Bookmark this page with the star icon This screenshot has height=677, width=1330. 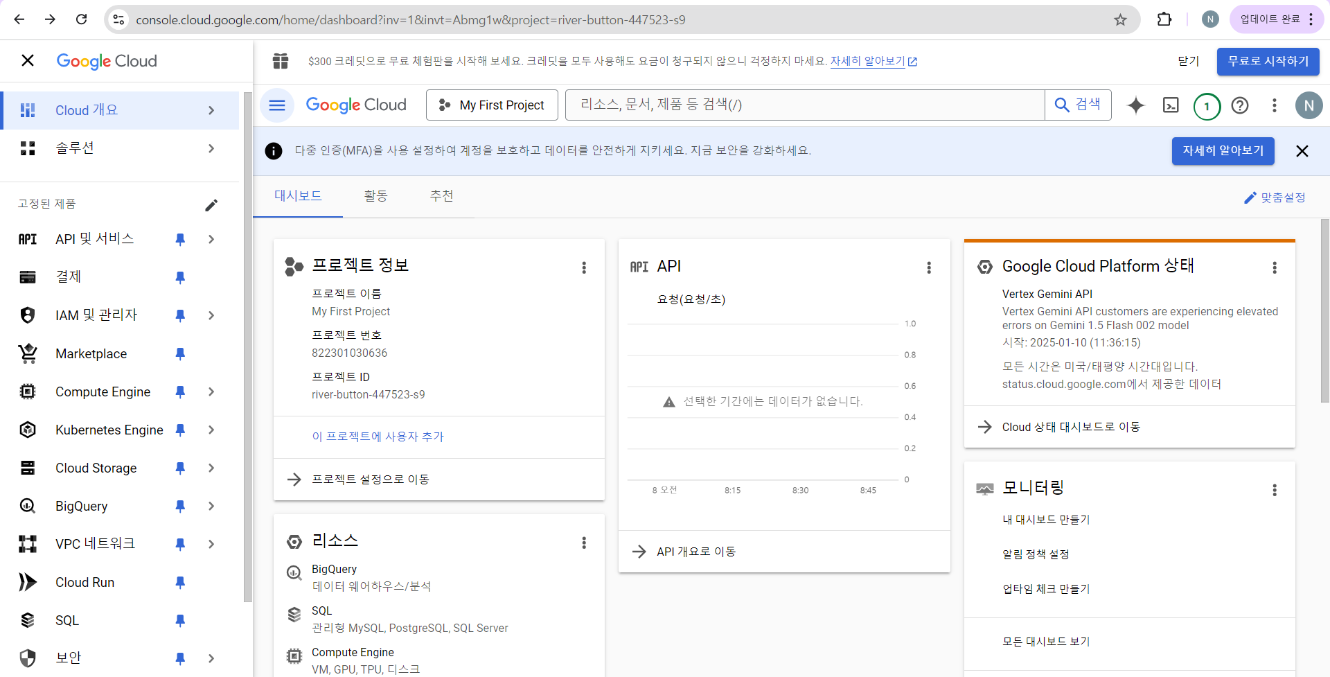(1120, 19)
